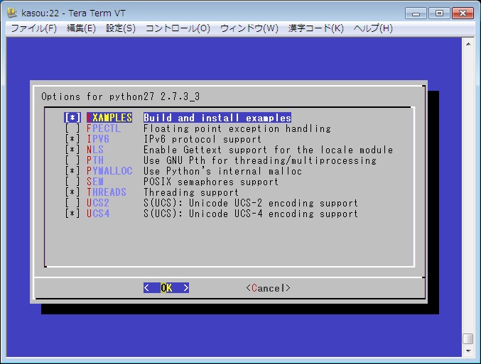Click 'Options for python27 2.7.3_3' title

(121, 96)
